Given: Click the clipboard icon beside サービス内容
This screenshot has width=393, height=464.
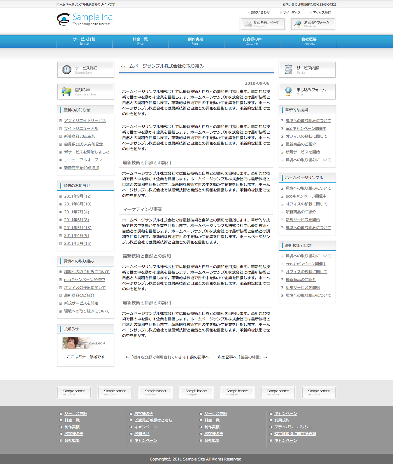Looking at the screenshot, I should tap(288, 69).
